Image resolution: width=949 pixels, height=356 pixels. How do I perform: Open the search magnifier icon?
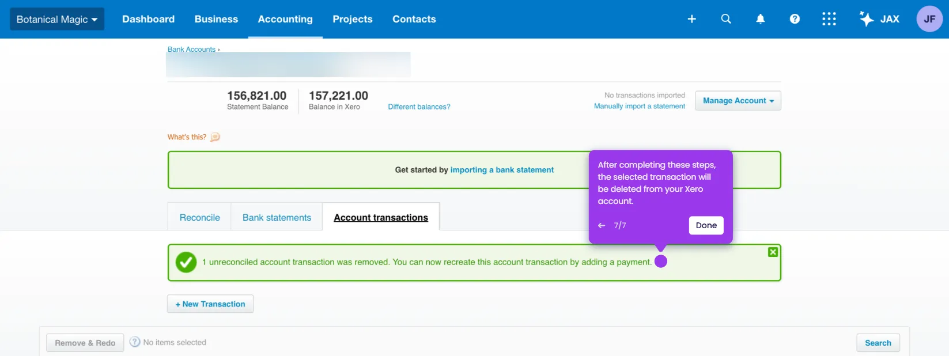tap(726, 19)
